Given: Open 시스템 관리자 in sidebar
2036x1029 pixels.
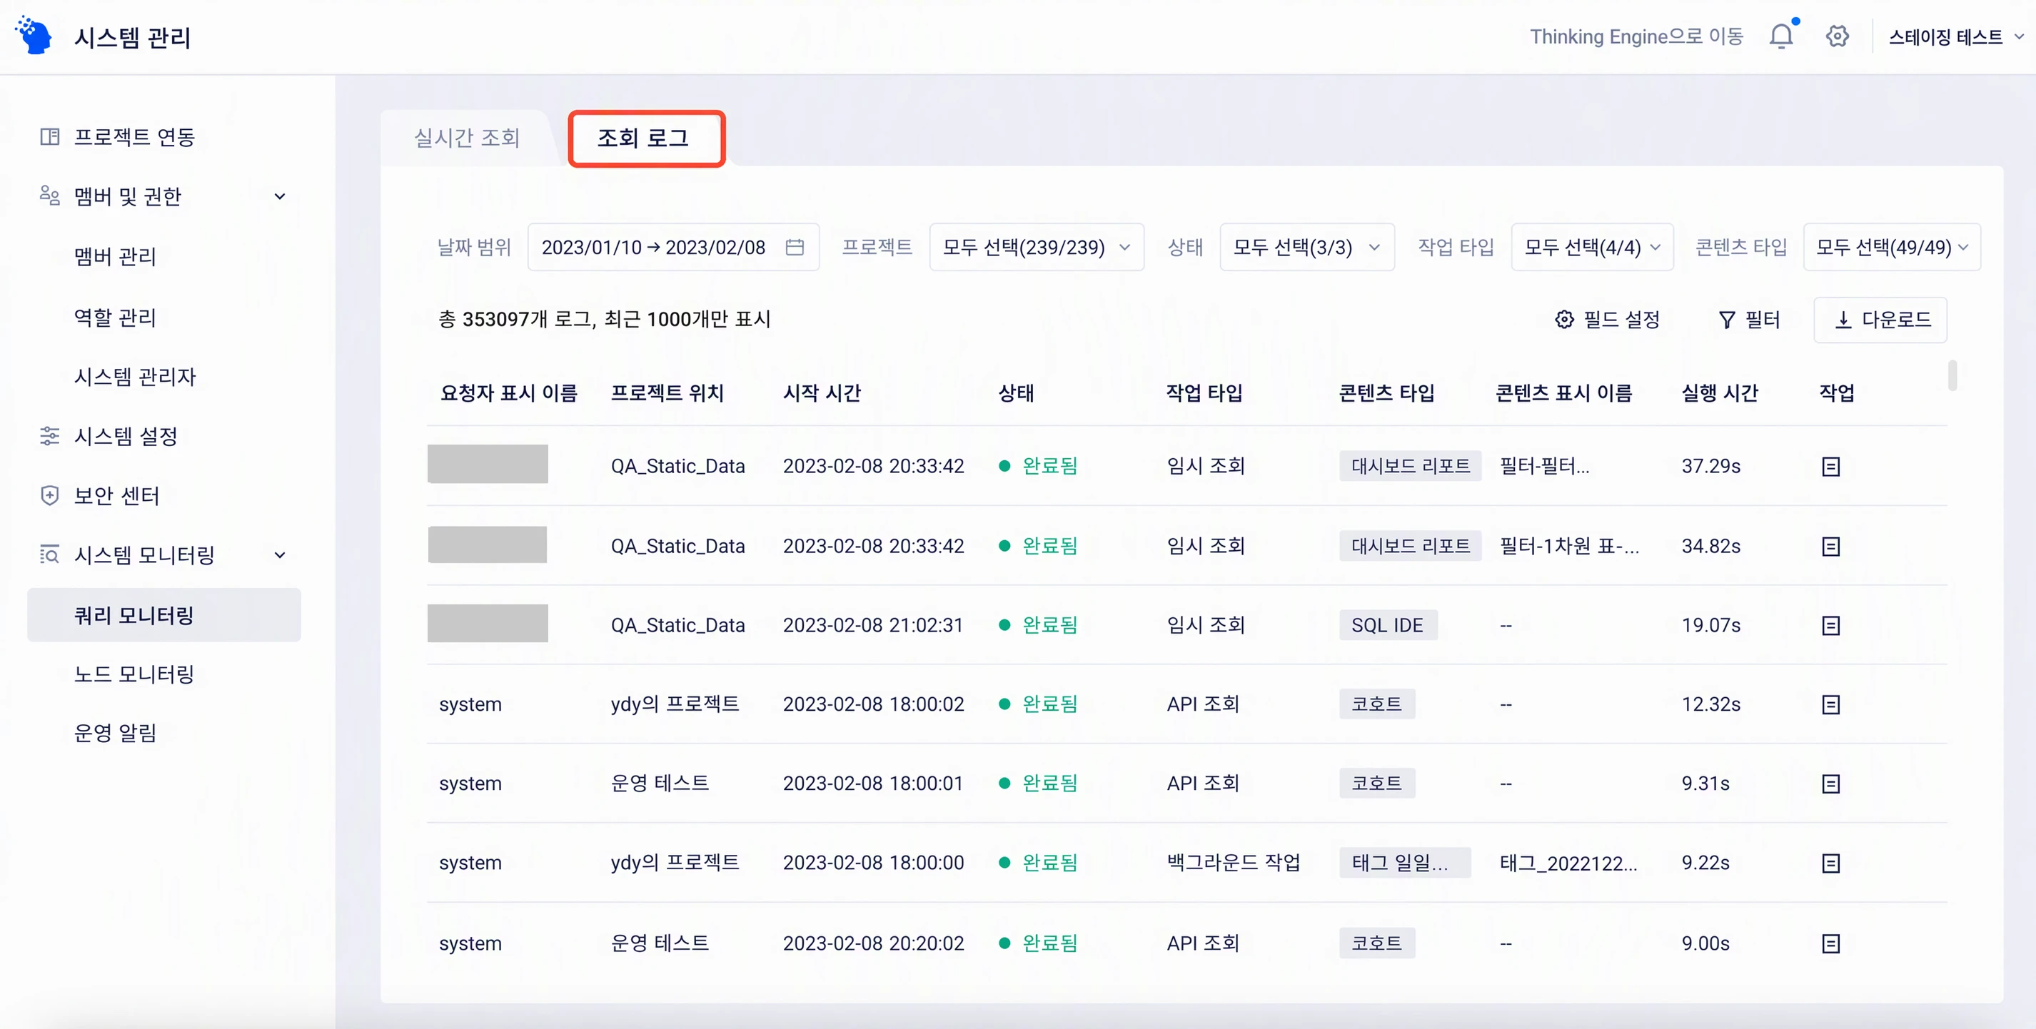Looking at the screenshot, I should [x=135, y=376].
